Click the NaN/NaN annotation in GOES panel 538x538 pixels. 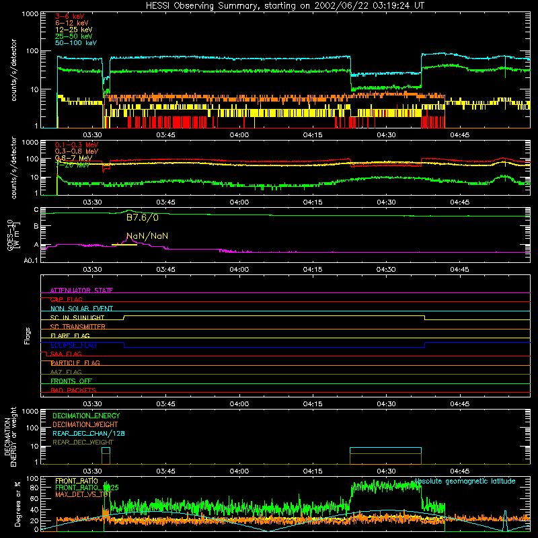(147, 236)
